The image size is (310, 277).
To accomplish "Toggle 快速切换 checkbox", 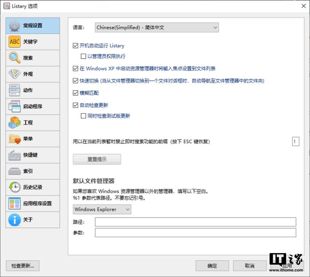I will point(75,81).
